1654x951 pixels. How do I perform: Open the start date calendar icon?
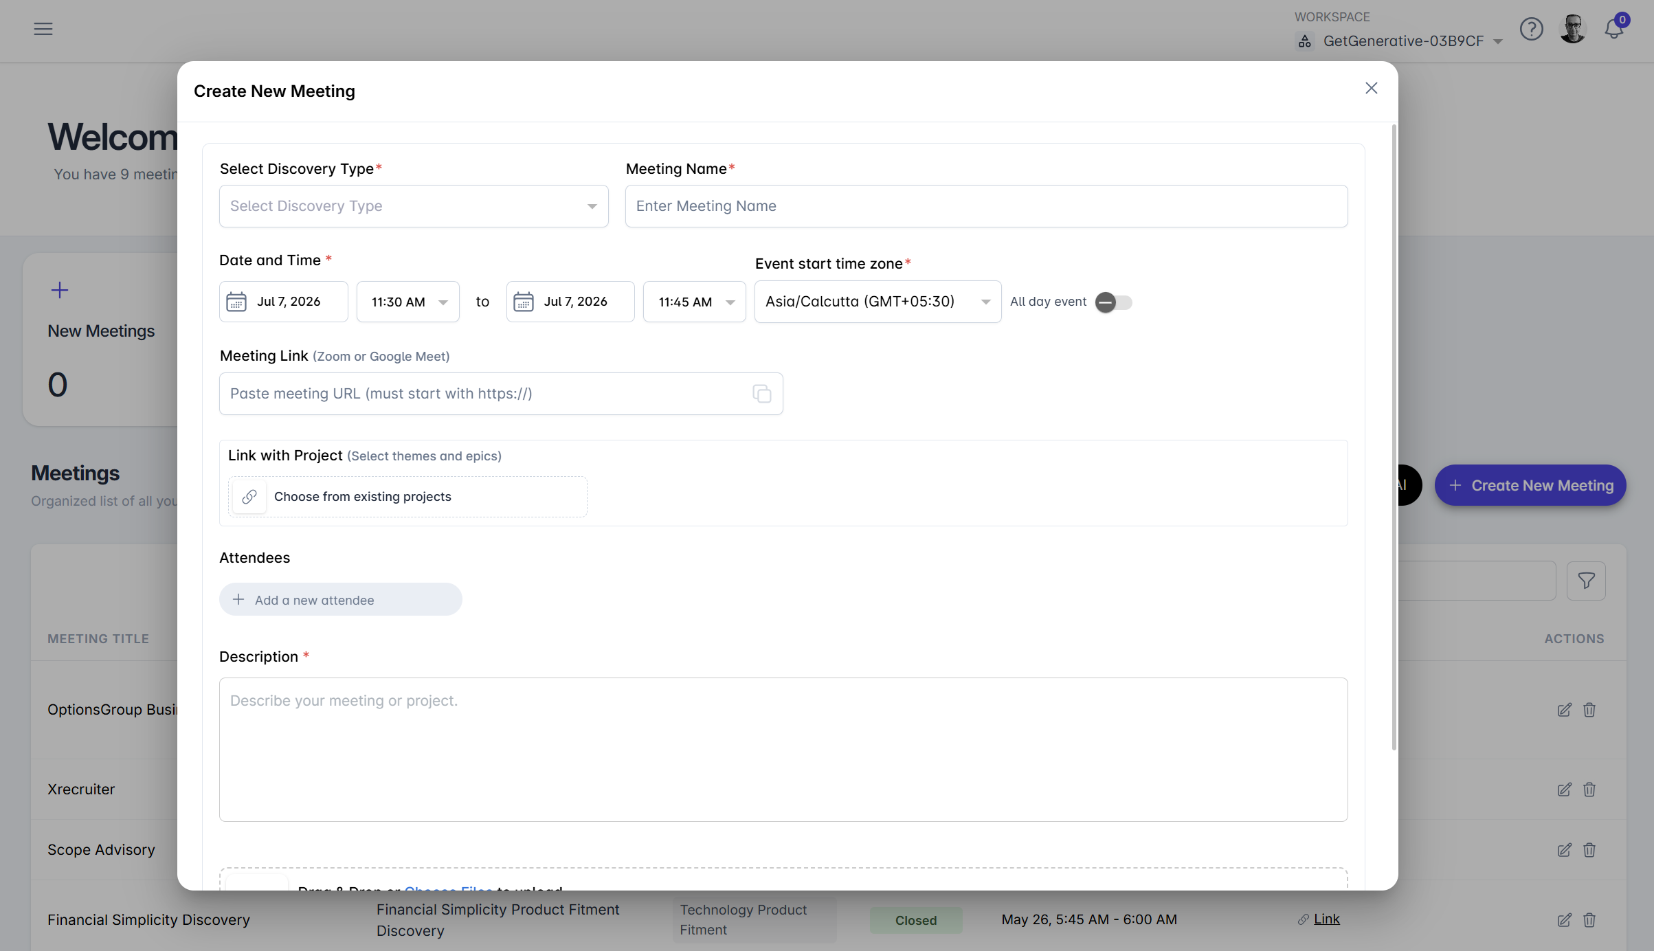pyautogui.click(x=236, y=302)
